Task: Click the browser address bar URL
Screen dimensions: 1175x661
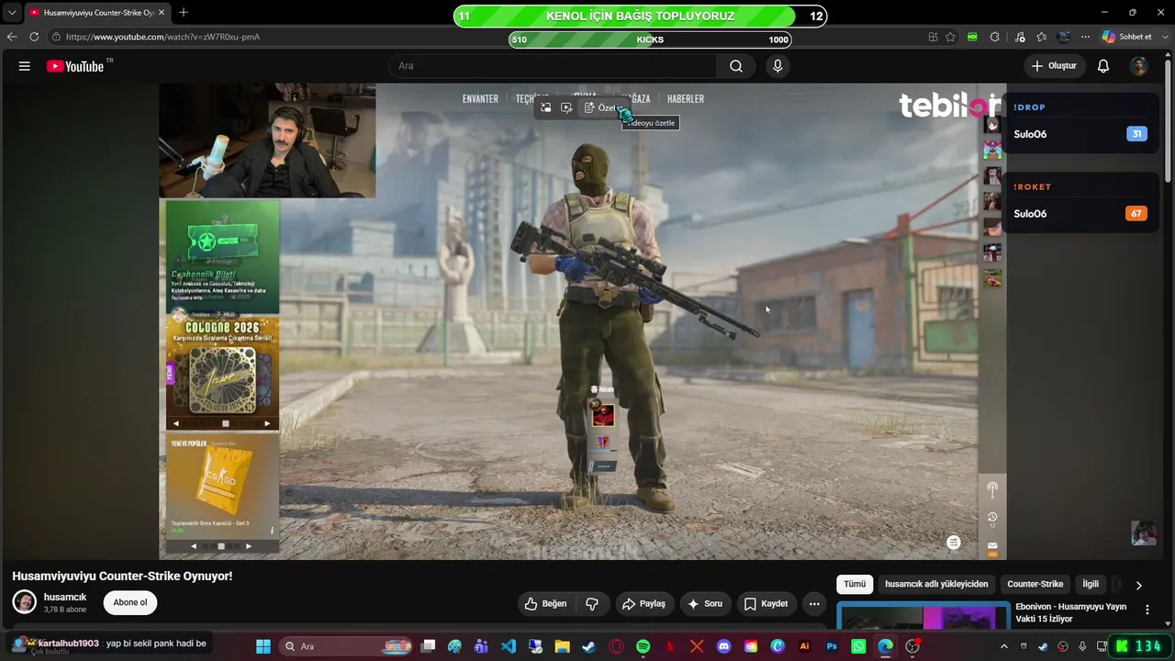Action: point(162,37)
